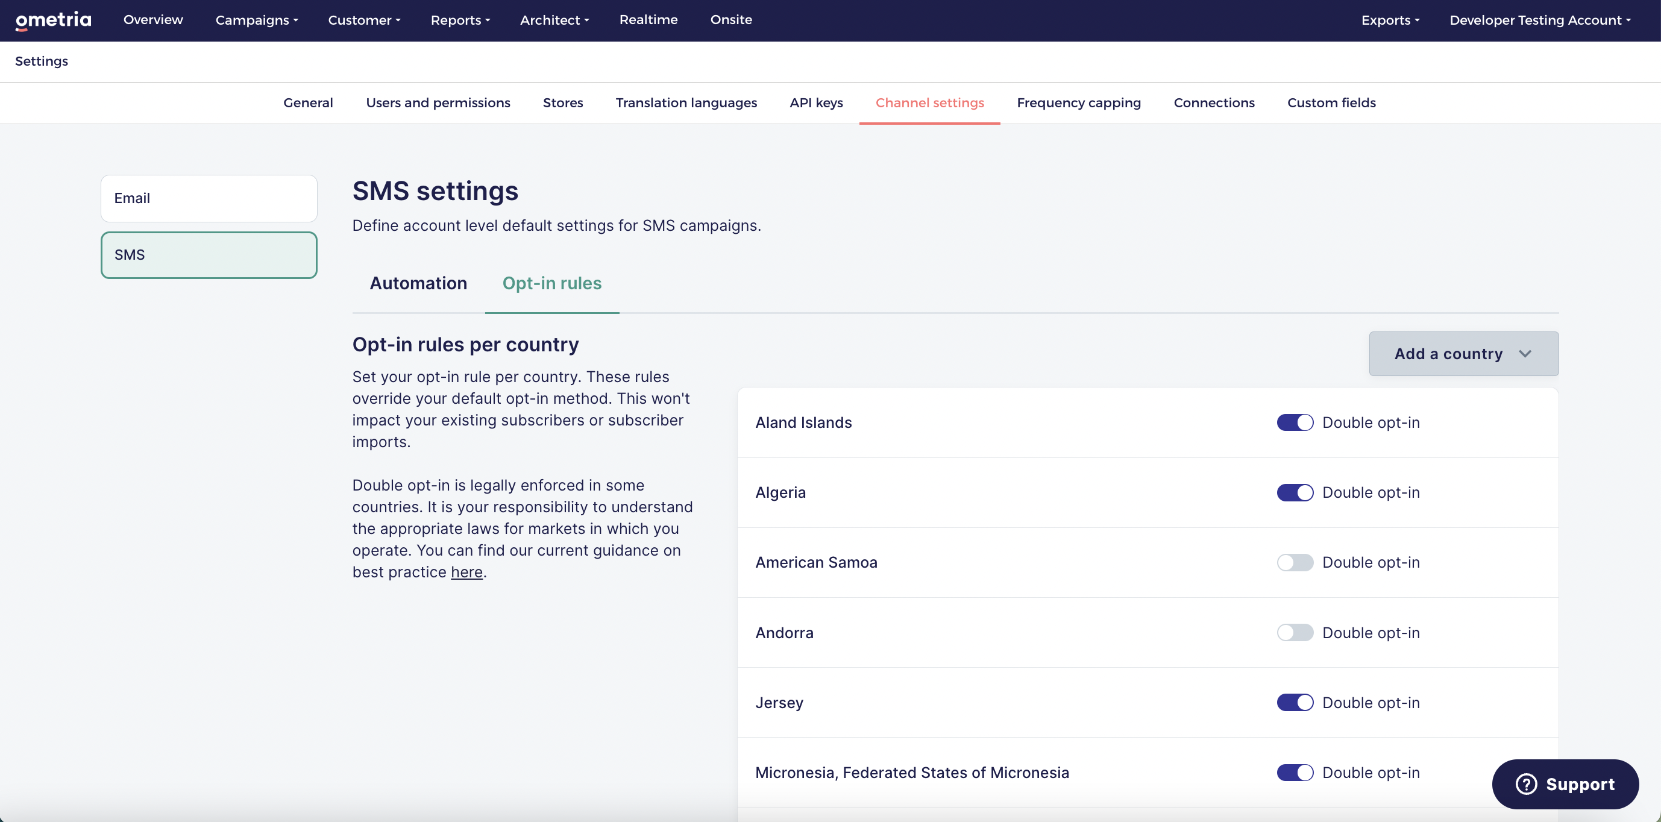Screen dimensions: 1661x822
Task: Open the API keys tab
Action: coord(816,103)
